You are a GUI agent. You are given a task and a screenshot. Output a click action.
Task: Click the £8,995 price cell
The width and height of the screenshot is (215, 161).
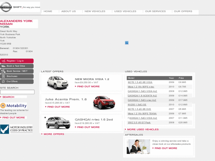pos(182,82)
